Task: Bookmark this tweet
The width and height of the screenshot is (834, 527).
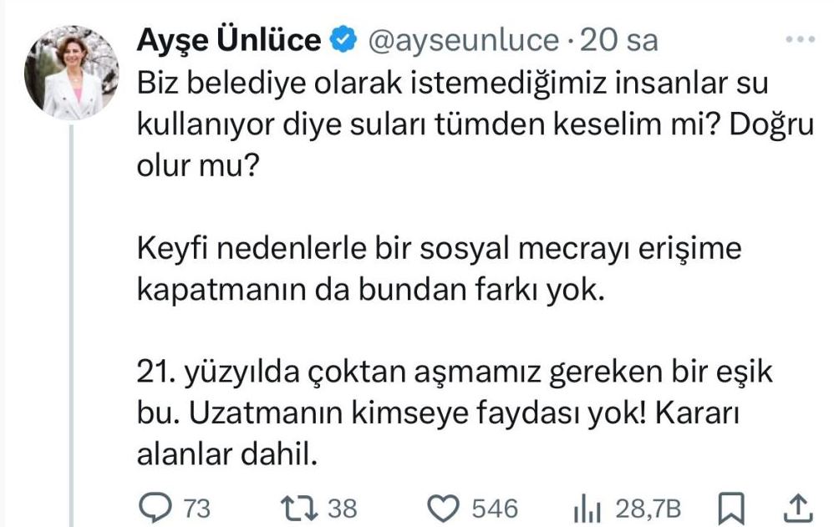Action: point(731,507)
